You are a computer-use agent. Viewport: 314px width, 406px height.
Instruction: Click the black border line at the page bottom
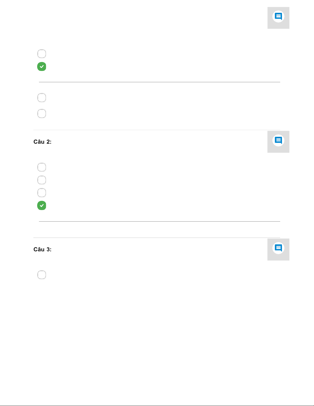[157, 405]
